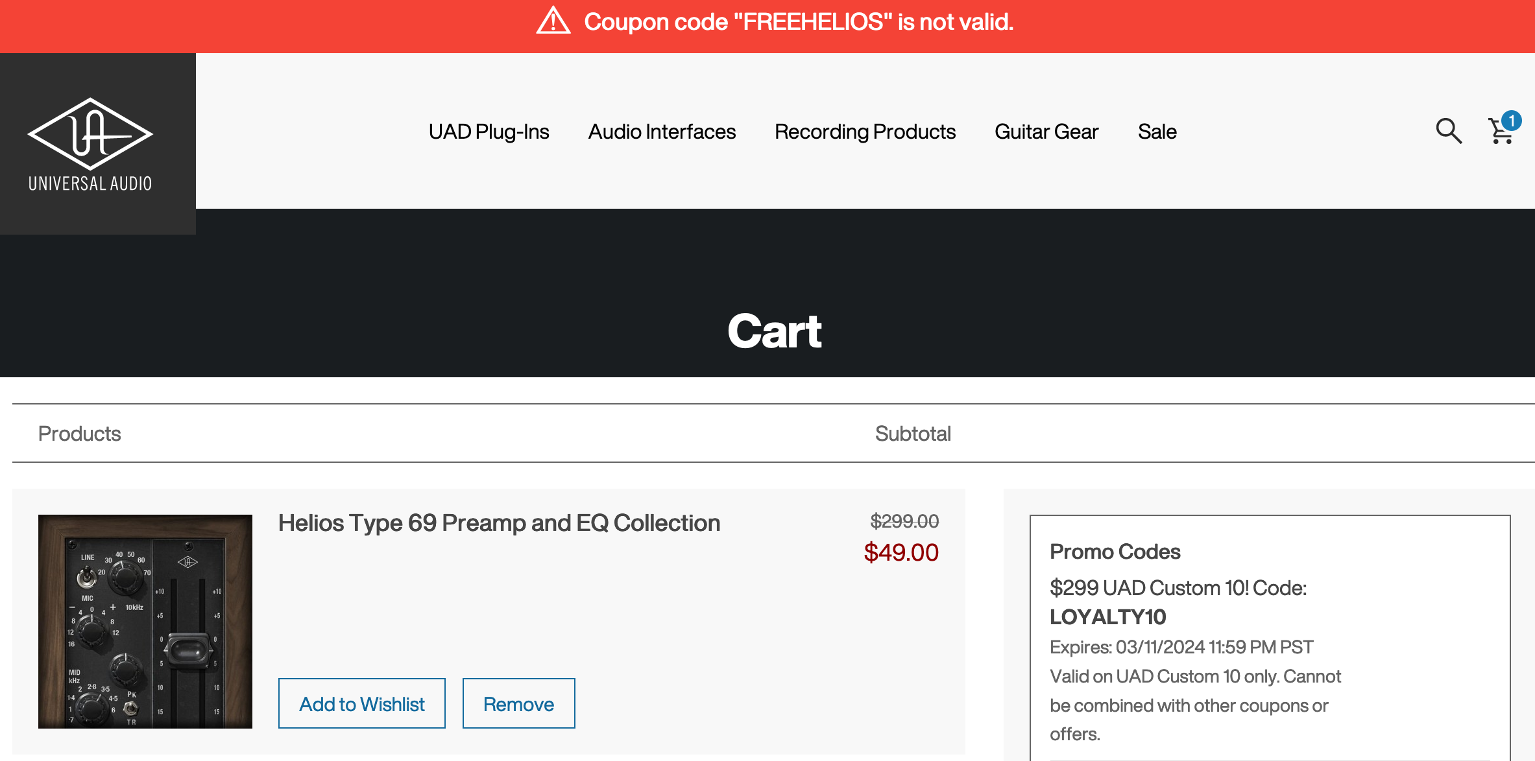Go to the Sale section
Image resolution: width=1535 pixels, height=761 pixels.
coord(1157,132)
